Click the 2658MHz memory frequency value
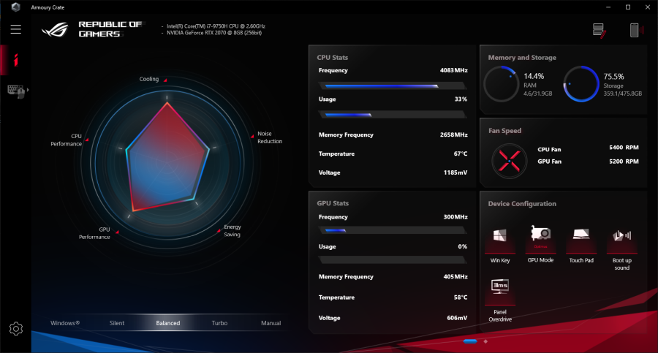Screen dimensions: 658x353 pyautogui.click(x=453, y=134)
